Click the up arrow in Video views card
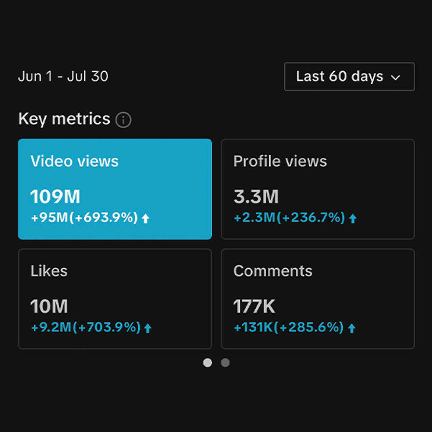 click(x=146, y=219)
